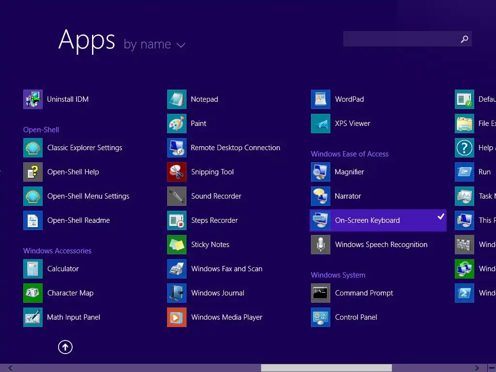Open the 'by name' sort dropdown
Screen dimensions: 496x372
[x=154, y=45]
